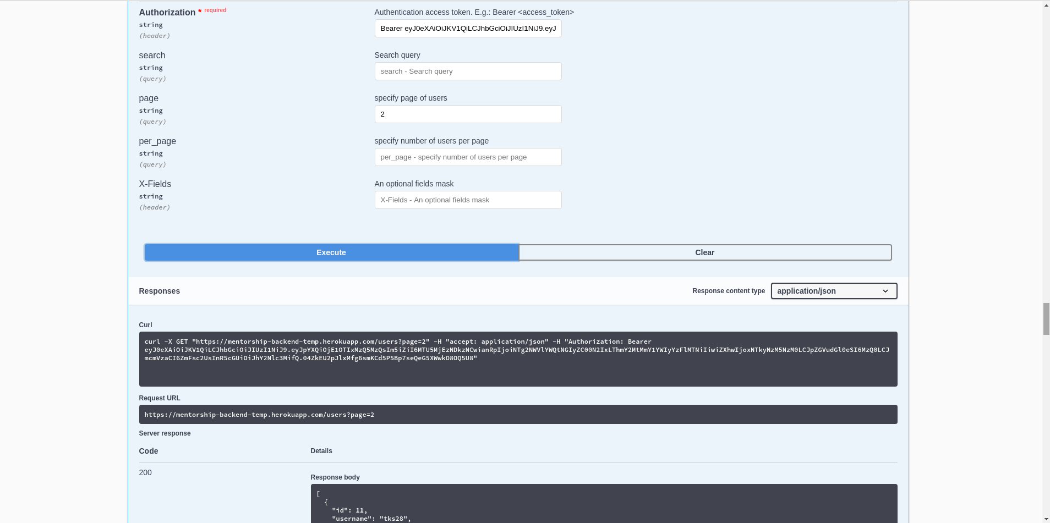Click the Request URL display area
Image resolution: width=1050 pixels, height=523 pixels.
[x=517, y=414]
